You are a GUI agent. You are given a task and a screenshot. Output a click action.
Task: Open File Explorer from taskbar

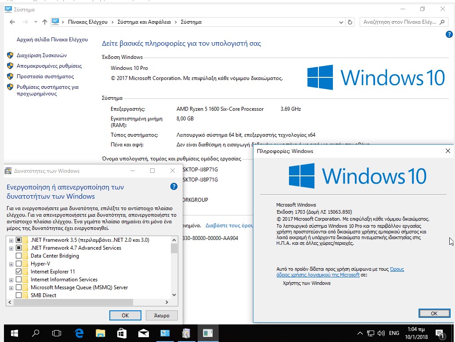(x=101, y=333)
